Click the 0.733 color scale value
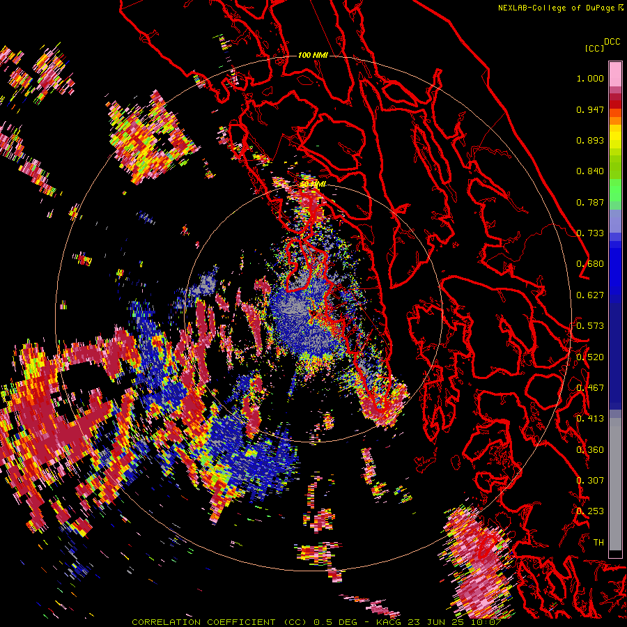Screen dimensions: 627x627 point(590,233)
